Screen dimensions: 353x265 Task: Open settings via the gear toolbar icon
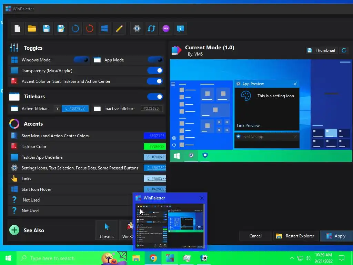pos(137,28)
